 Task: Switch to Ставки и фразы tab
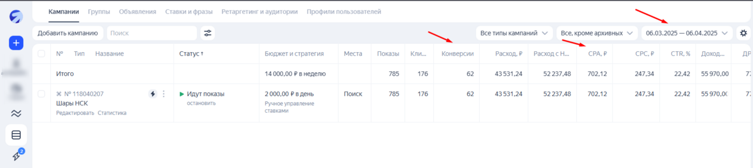pyautogui.click(x=189, y=12)
